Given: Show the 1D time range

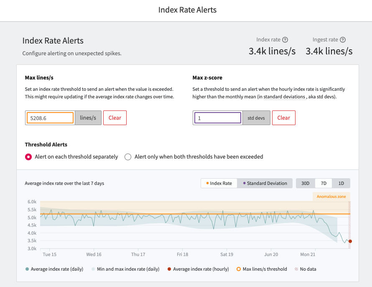Looking at the screenshot, I should coord(341,183).
